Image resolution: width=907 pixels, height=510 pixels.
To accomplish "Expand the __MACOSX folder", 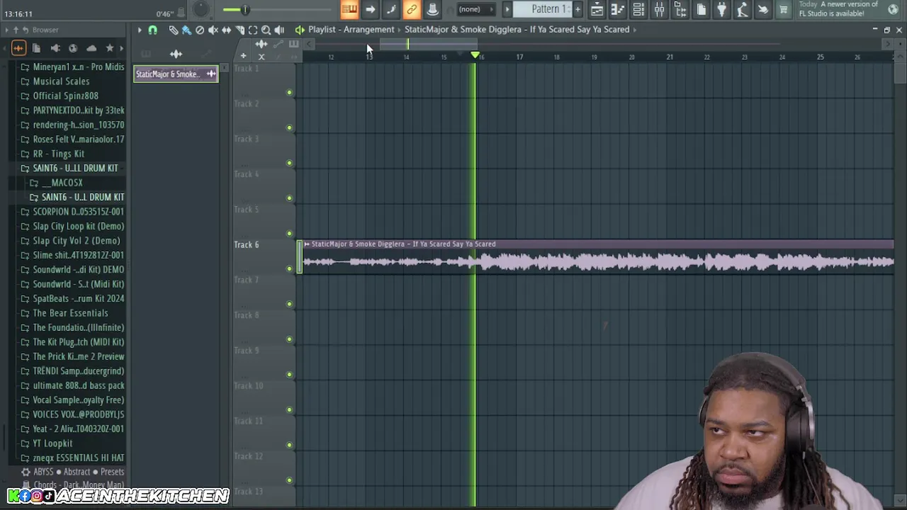I will click(55, 182).
